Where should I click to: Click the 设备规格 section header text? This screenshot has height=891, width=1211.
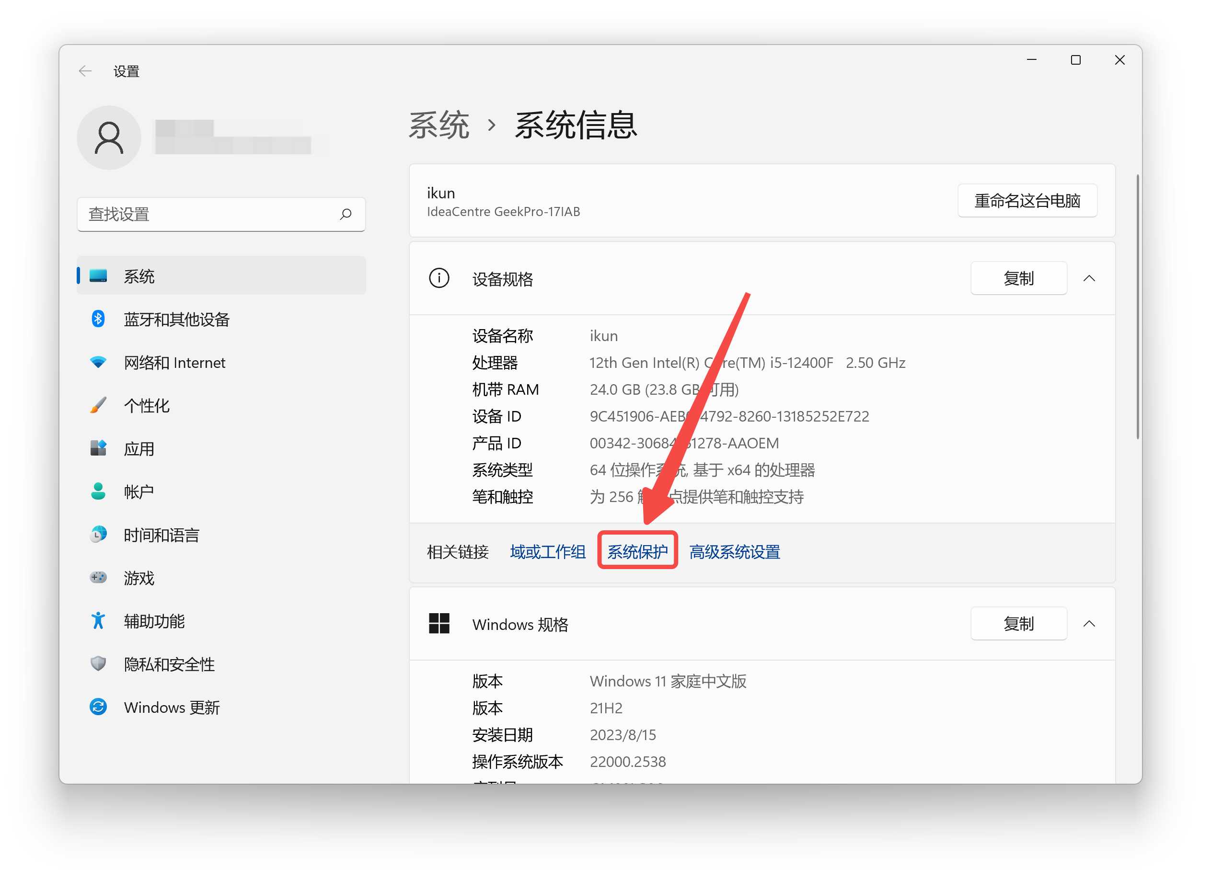tap(502, 279)
